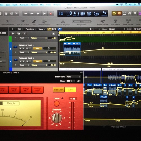Switch to compressor Side Chain tab
Image resolution: width=141 pixels, height=141 pixels.
pyautogui.click(x=59, y=90)
